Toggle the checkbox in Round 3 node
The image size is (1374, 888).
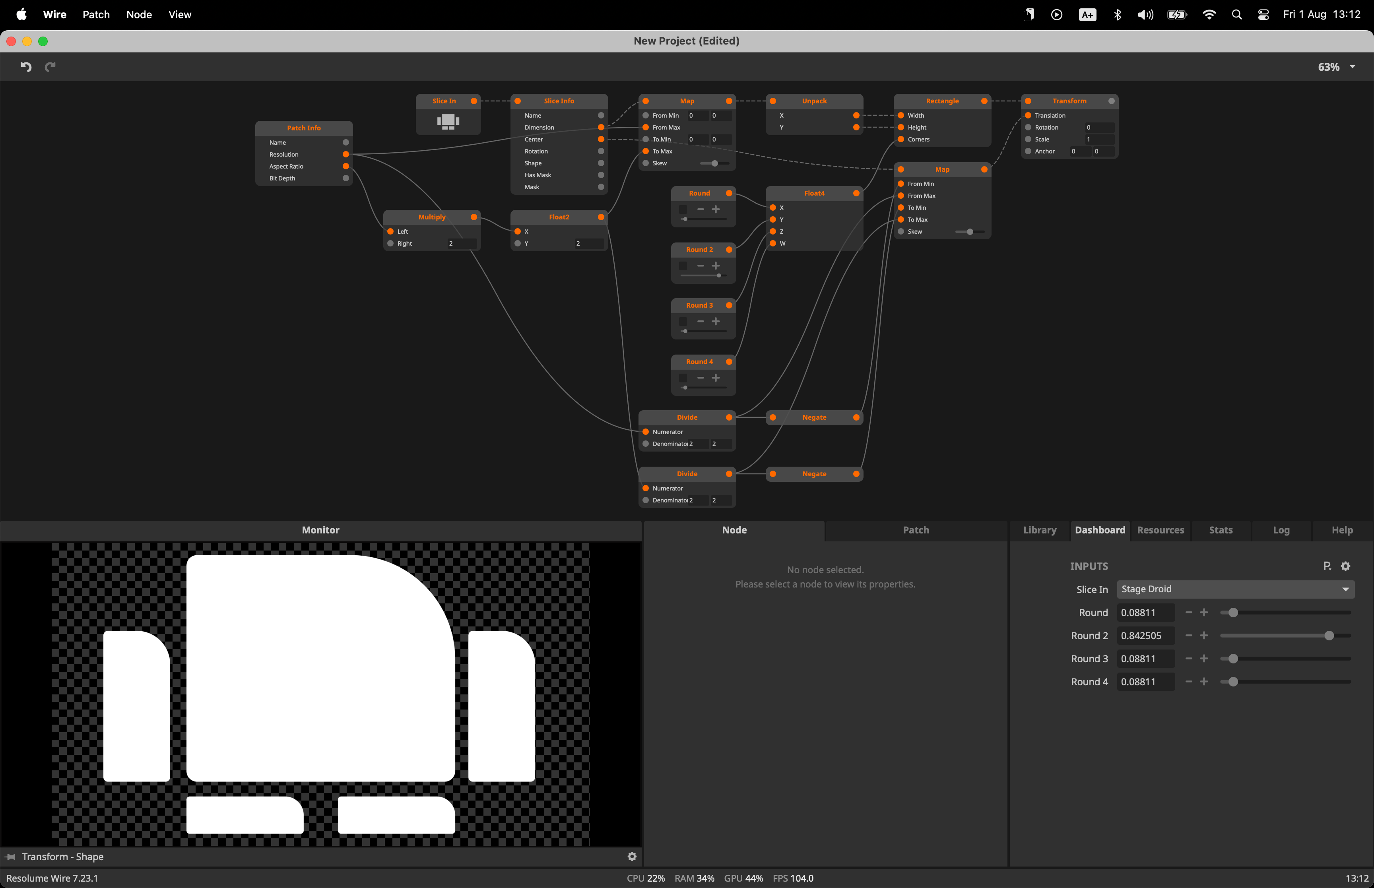(683, 322)
